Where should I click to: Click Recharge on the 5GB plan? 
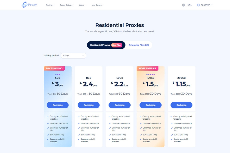(58, 105)
